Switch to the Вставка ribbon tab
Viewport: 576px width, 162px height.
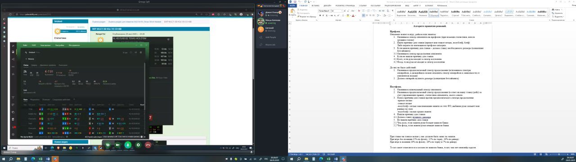315,5
